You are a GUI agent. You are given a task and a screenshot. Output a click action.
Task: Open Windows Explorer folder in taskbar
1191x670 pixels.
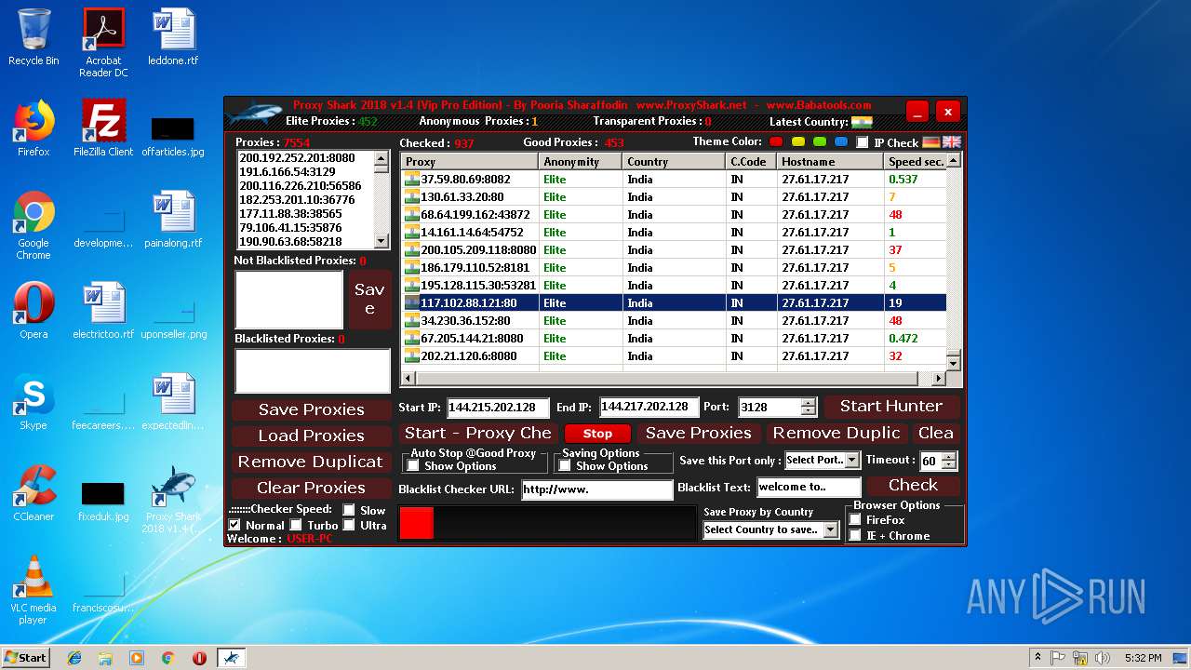[105, 658]
